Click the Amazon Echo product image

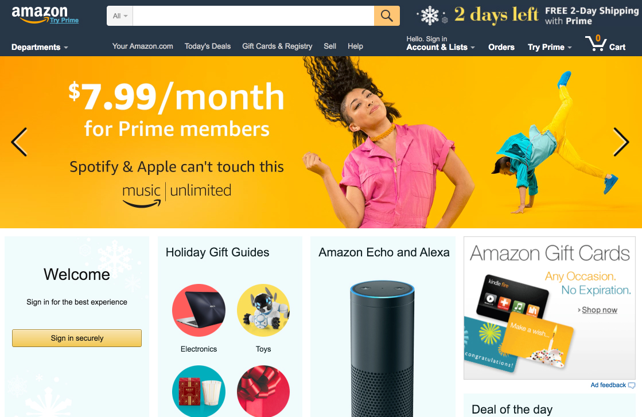pyautogui.click(x=383, y=349)
